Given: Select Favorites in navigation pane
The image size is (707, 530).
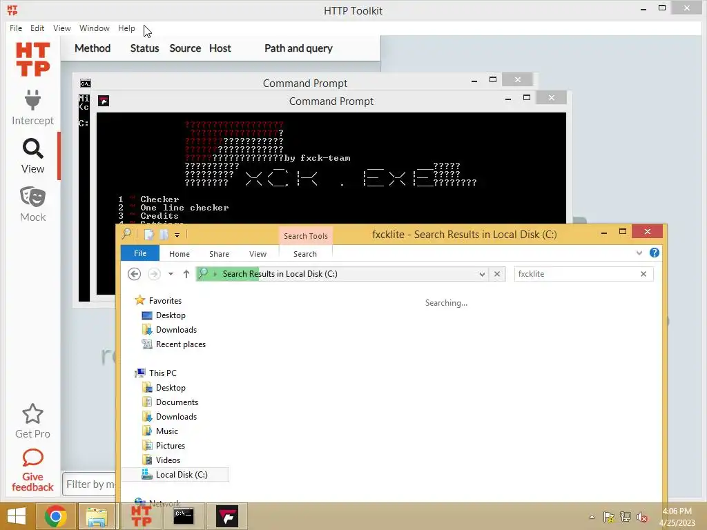Looking at the screenshot, I should click(165, 301).
